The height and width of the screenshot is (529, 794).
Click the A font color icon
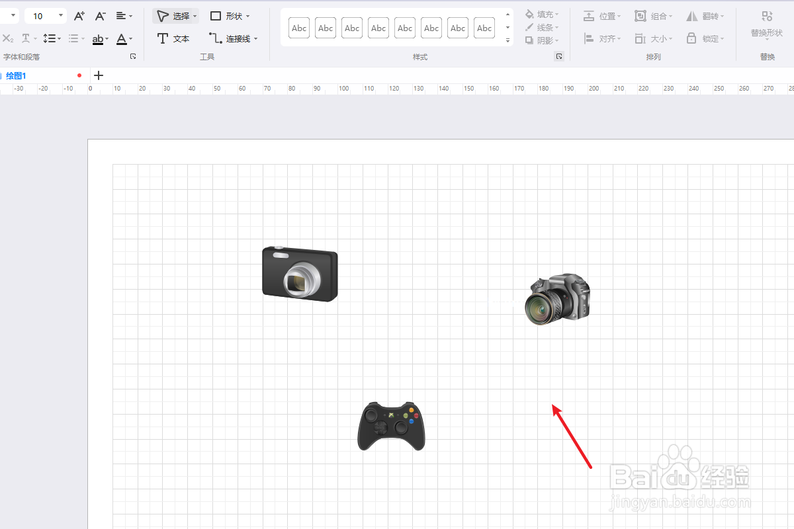click(121, 39)
